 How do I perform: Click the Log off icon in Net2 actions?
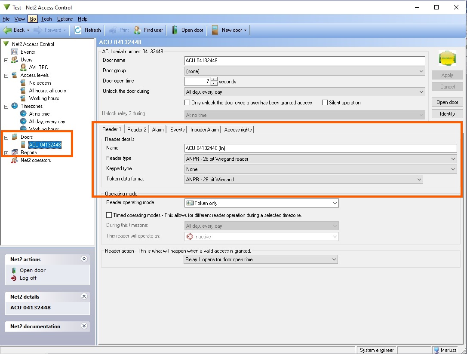click(14, 278)
